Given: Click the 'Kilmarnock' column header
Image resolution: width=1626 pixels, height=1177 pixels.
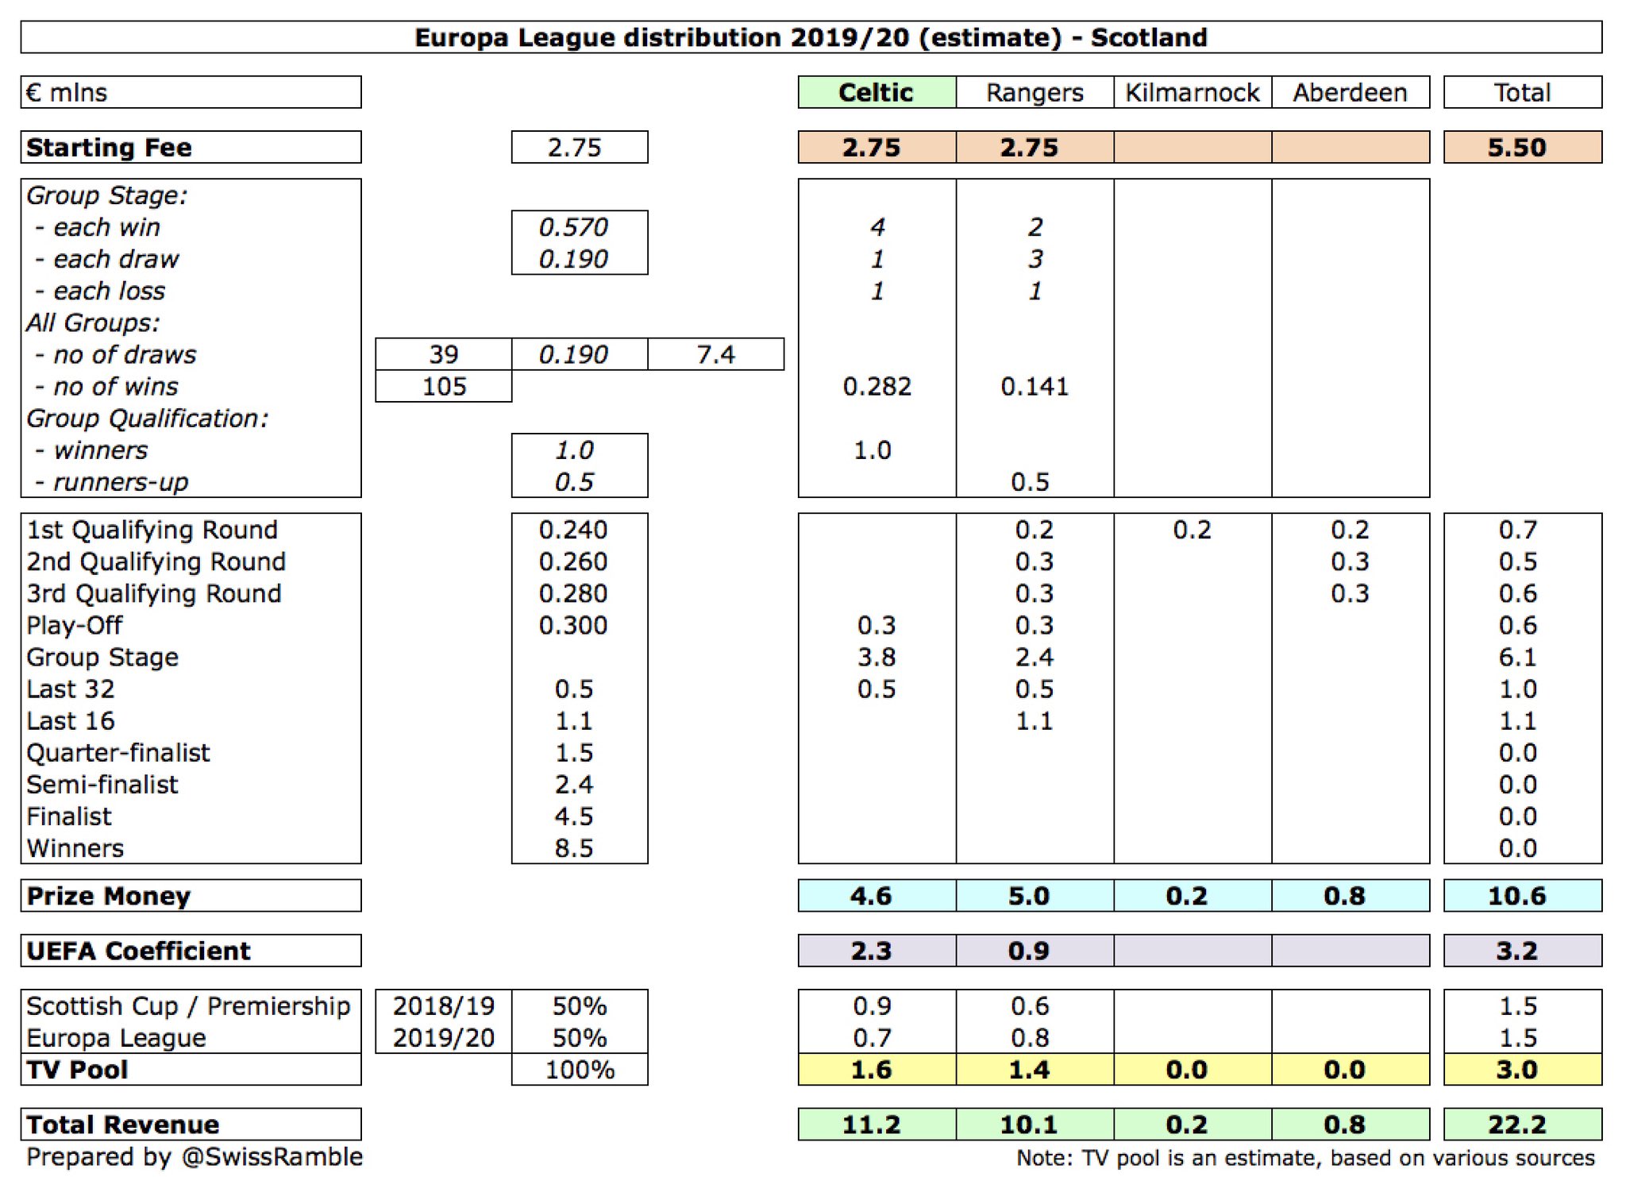Looking at the screenshot, I should pyautogui.click(x=1193, y=92).
